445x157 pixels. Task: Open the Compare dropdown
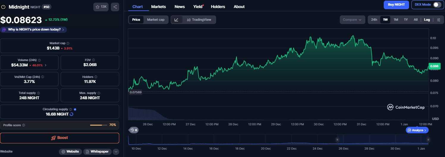point(352,20)
